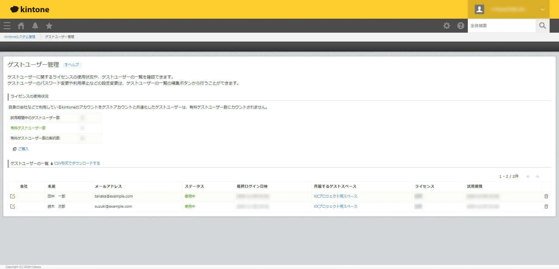Open the settings gear menu
This screenshot has height=269, width=559.
click(447, 26)
